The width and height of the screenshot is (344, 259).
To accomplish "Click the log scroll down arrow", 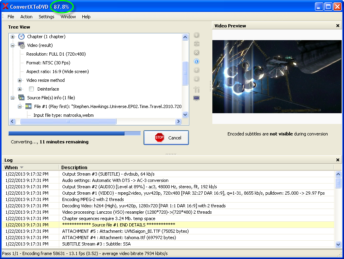I will pos(338,244).
